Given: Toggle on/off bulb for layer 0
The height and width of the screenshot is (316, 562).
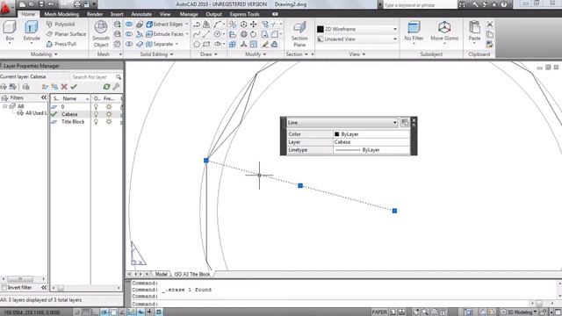Looking at the screenshot, I should [96, 107].
